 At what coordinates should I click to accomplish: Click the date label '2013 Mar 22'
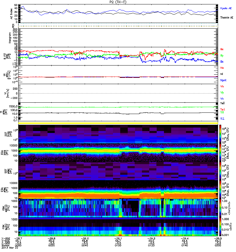pos(10,248)
